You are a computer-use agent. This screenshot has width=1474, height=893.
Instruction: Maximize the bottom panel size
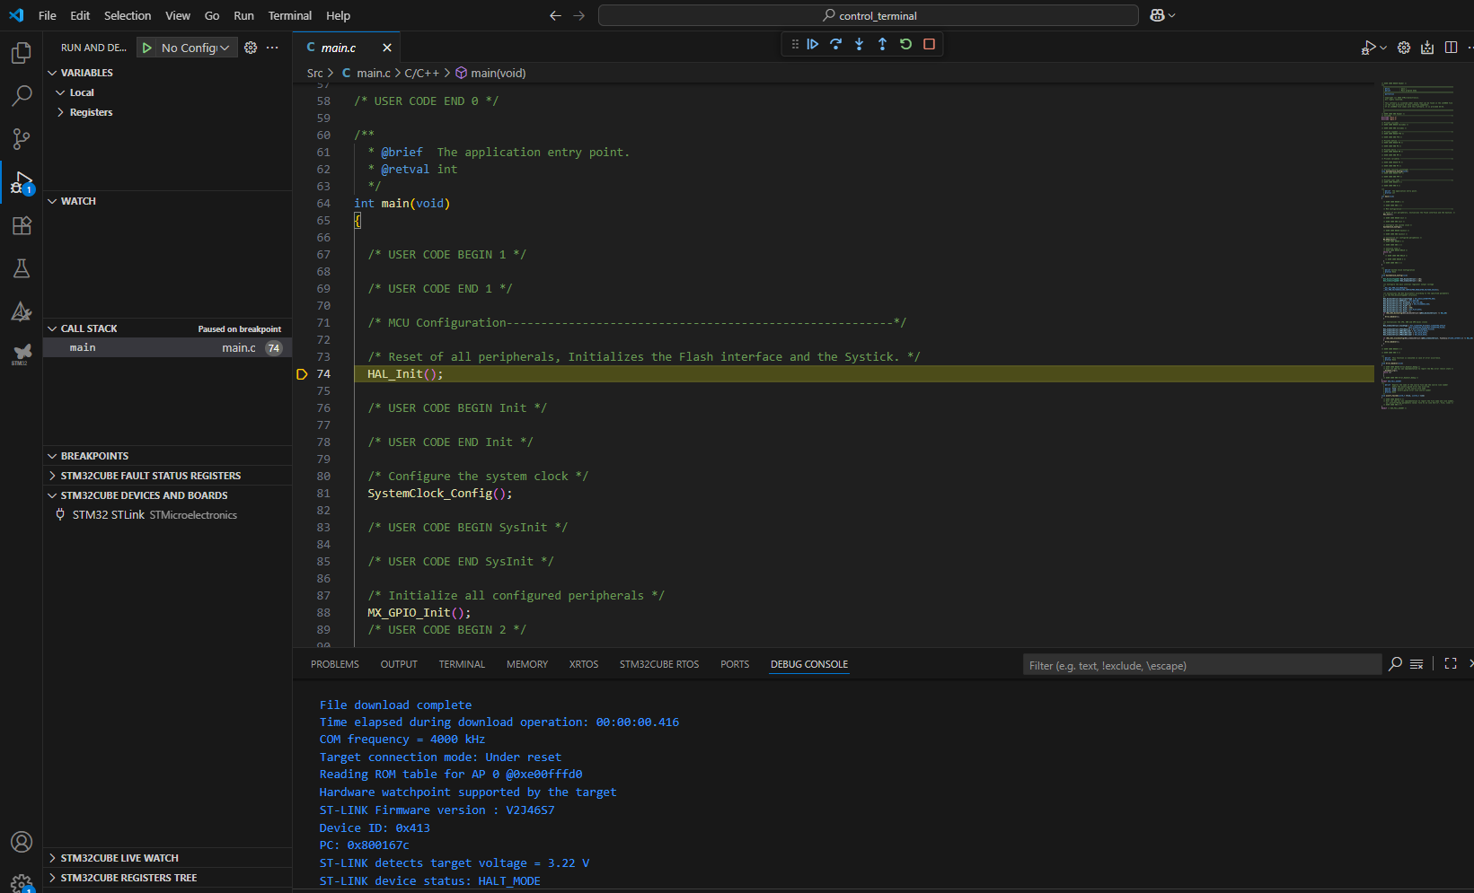(1451, 664)
